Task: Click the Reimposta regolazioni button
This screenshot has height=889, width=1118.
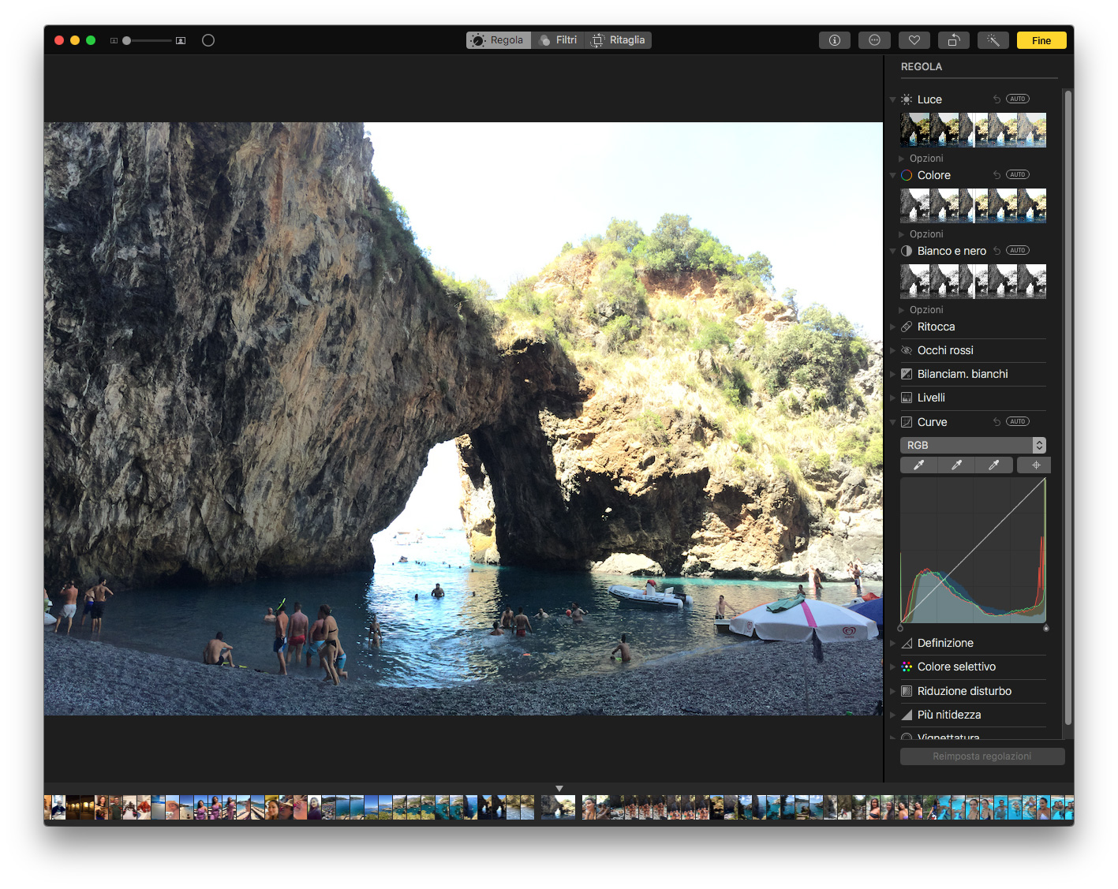Action: [982, 756]
